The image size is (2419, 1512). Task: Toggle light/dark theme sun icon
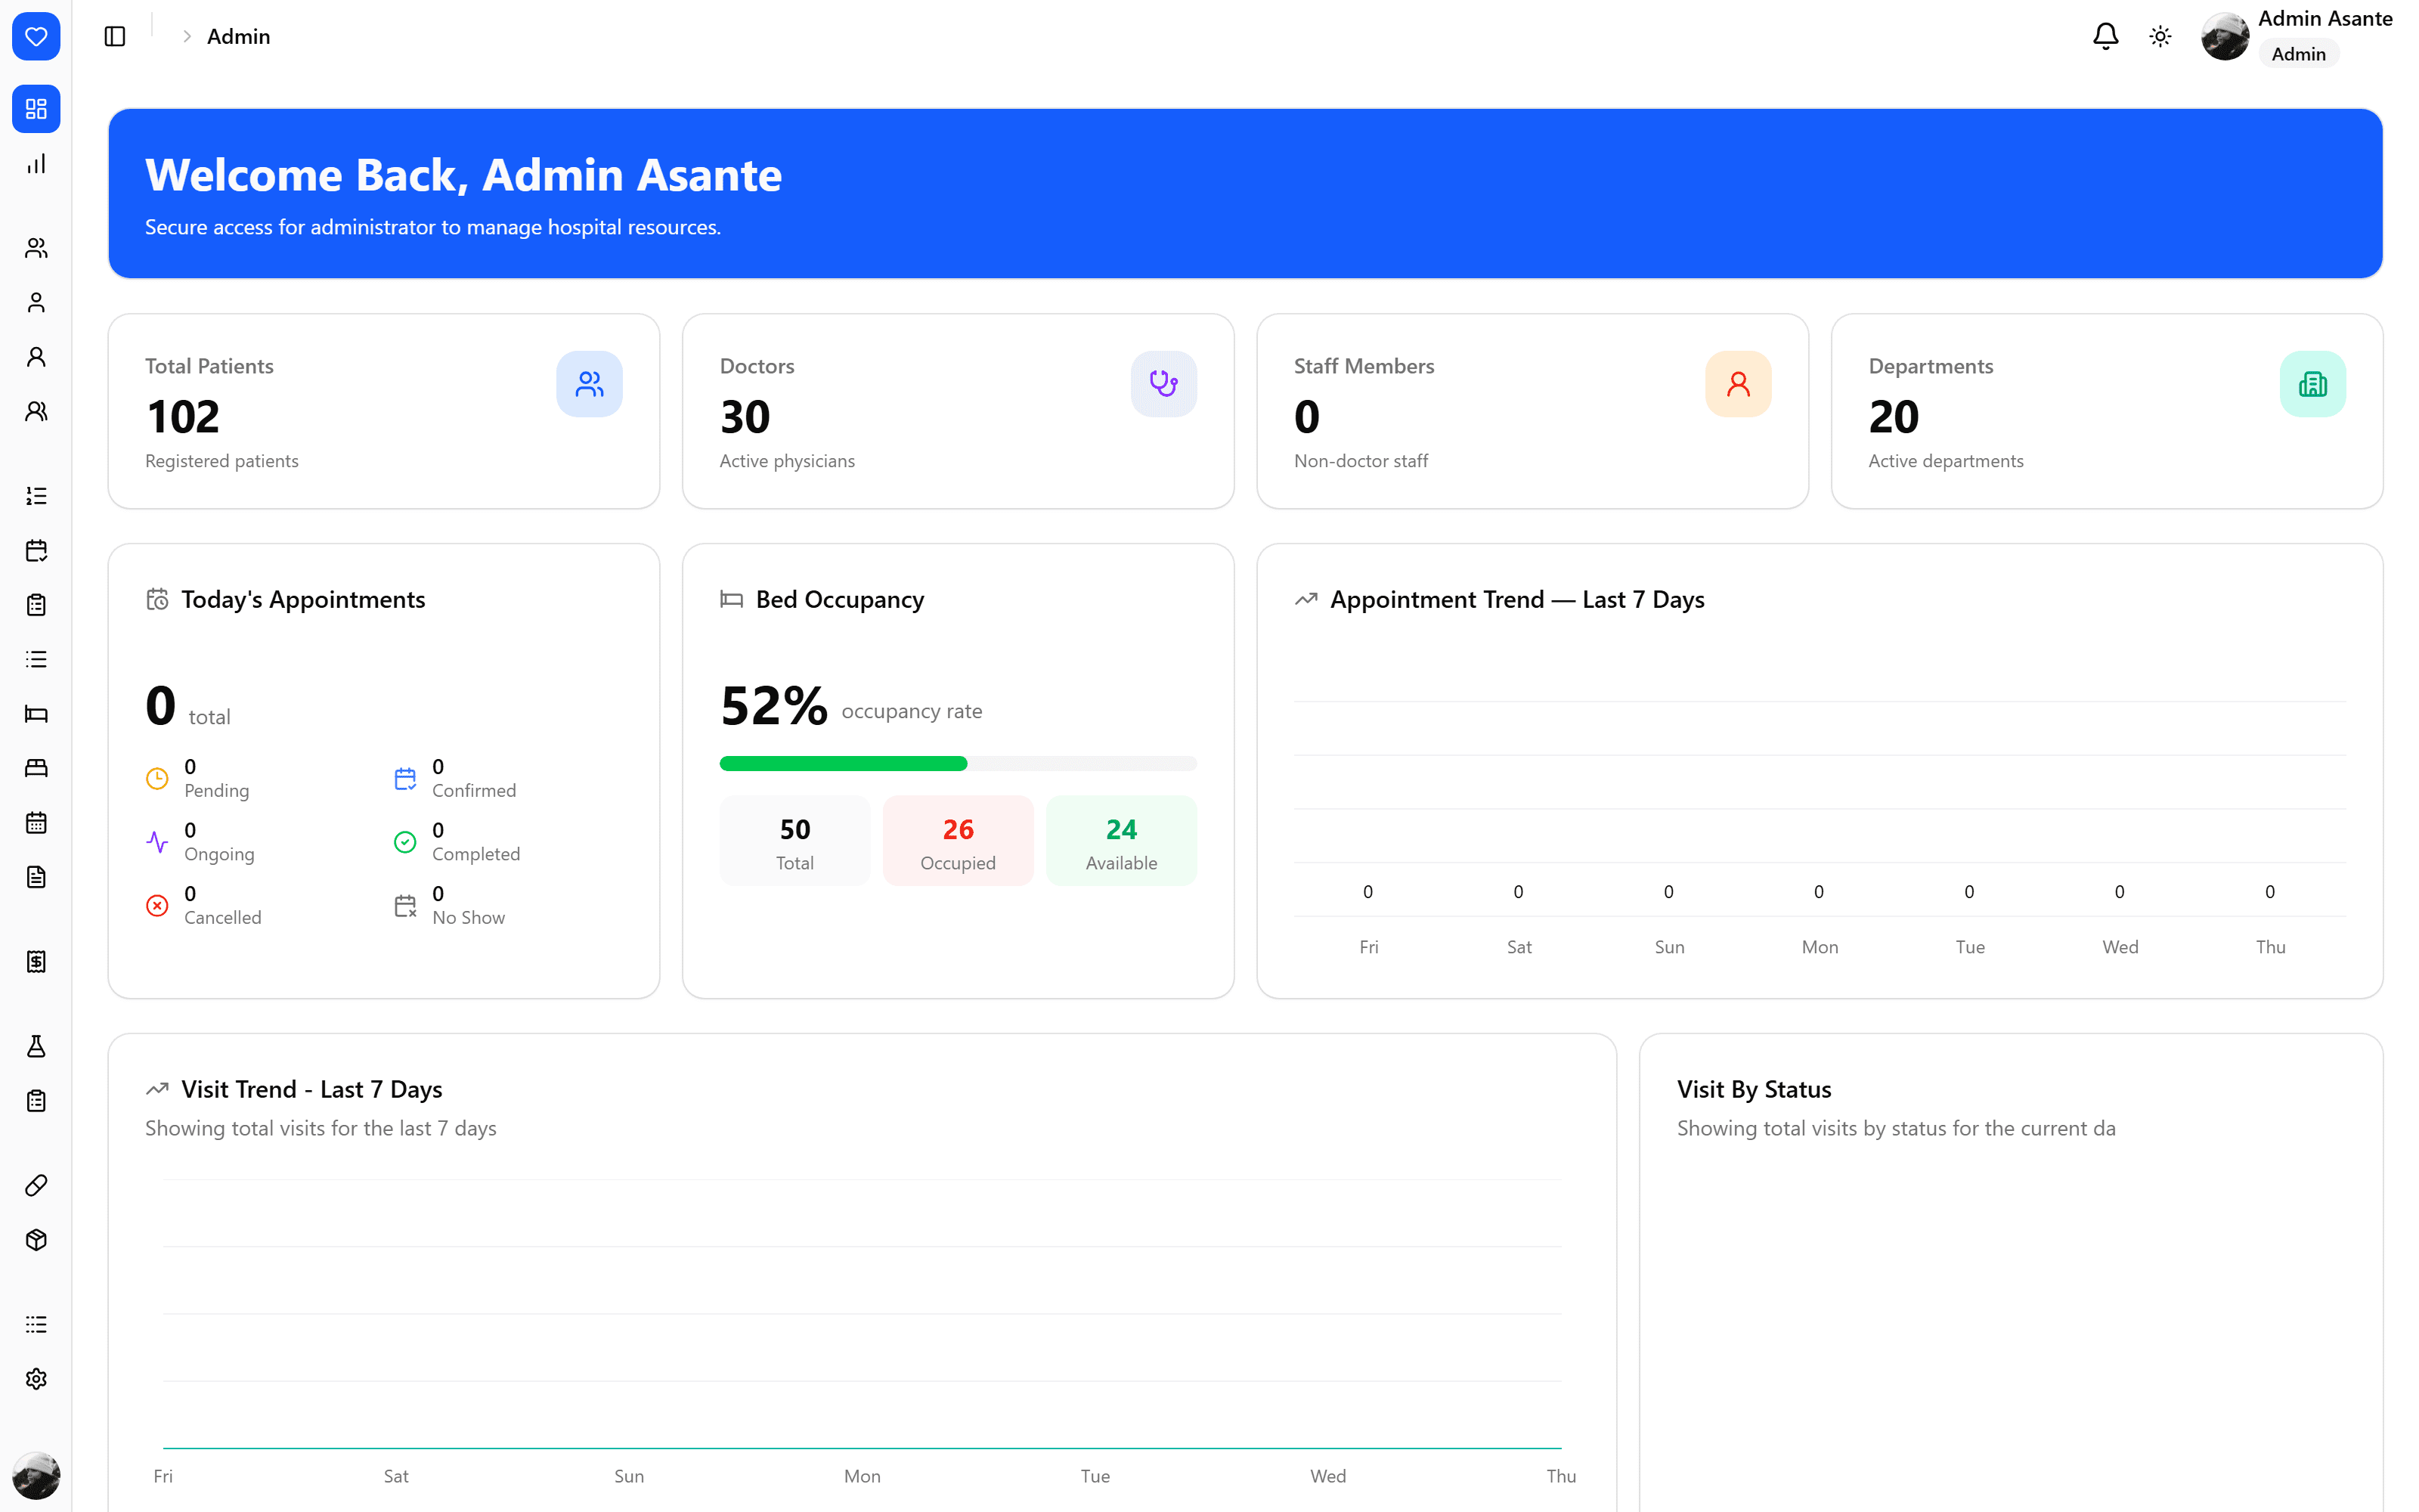[x=2160, y=36]
